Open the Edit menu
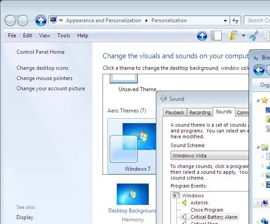Screen dimensions: 270x224 28,36
